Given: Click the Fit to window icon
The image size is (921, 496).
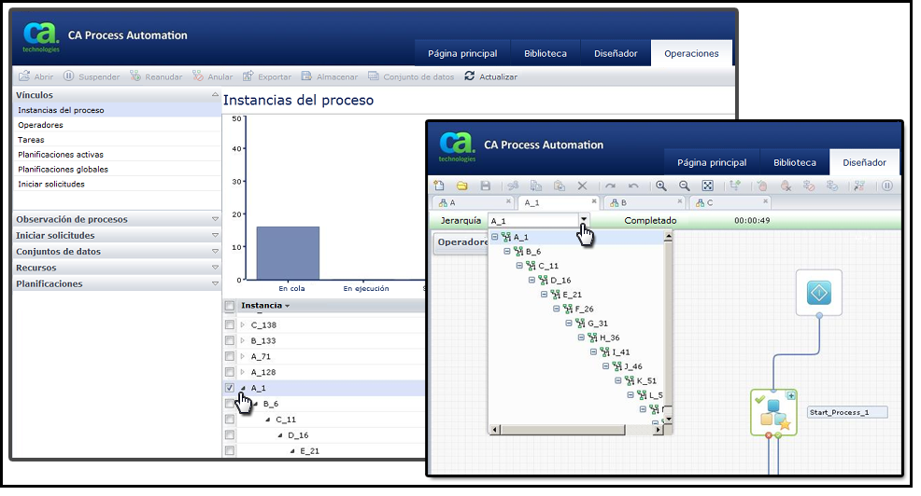Looking at the screenshot, I should [707, 186].
